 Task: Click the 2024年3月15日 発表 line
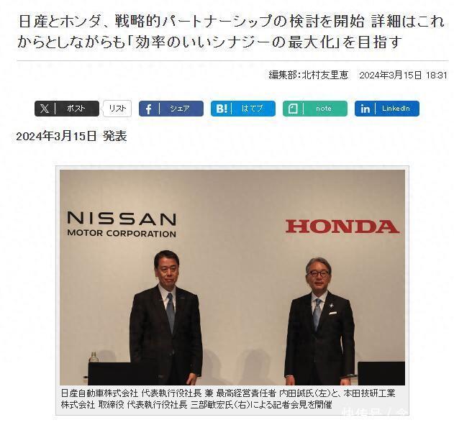pyautogui.click(x=71, y=136)
